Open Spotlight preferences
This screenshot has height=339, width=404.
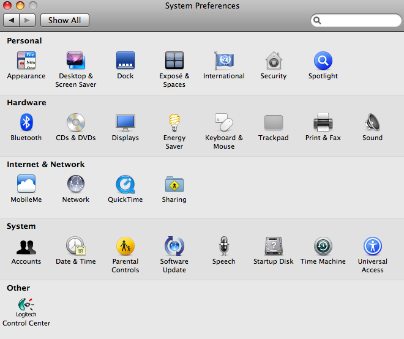click(x=323, y=61)
